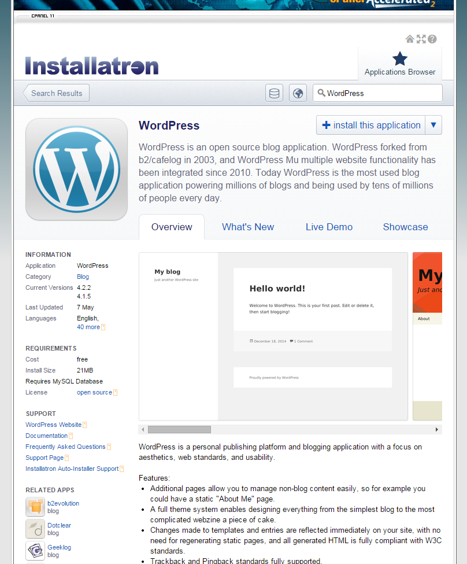Click the version text 4.2.2

[x=84, y=287]
